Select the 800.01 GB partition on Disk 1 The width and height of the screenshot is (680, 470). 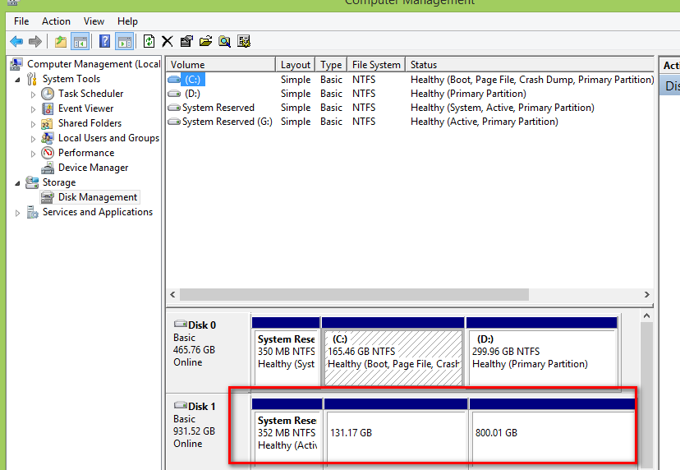[552, 433]
